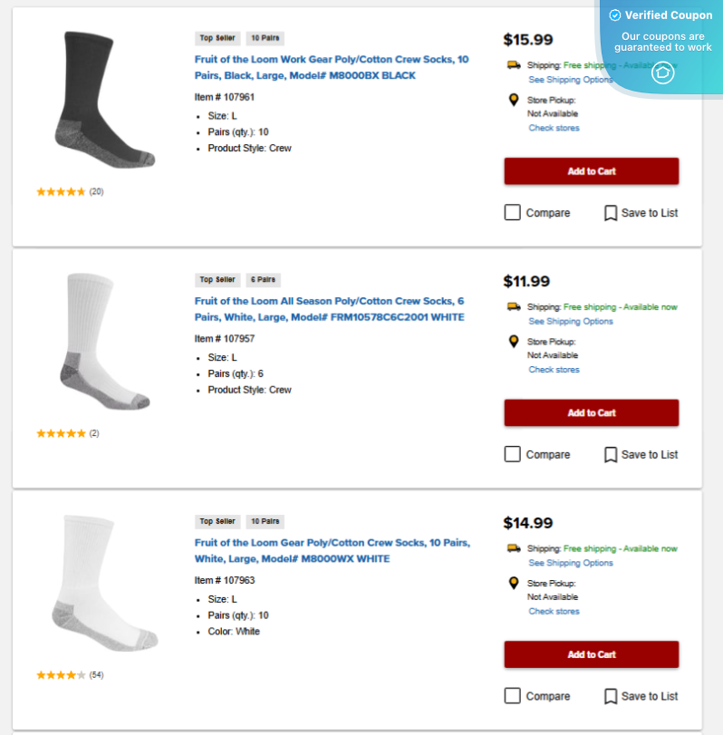Add black Work Gear socks to cart
Screen dimensions: 723x735
click(x=591, y=171)
